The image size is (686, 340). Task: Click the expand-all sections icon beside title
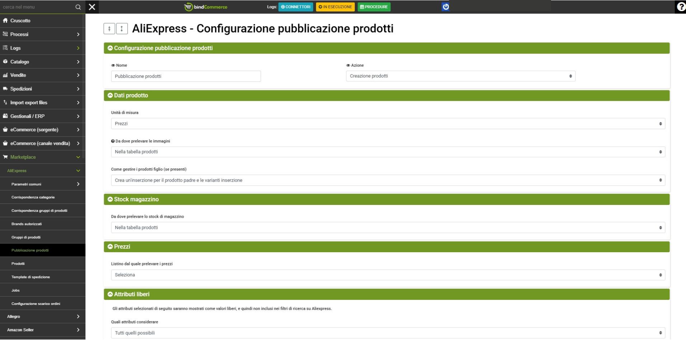pos(122,29)
